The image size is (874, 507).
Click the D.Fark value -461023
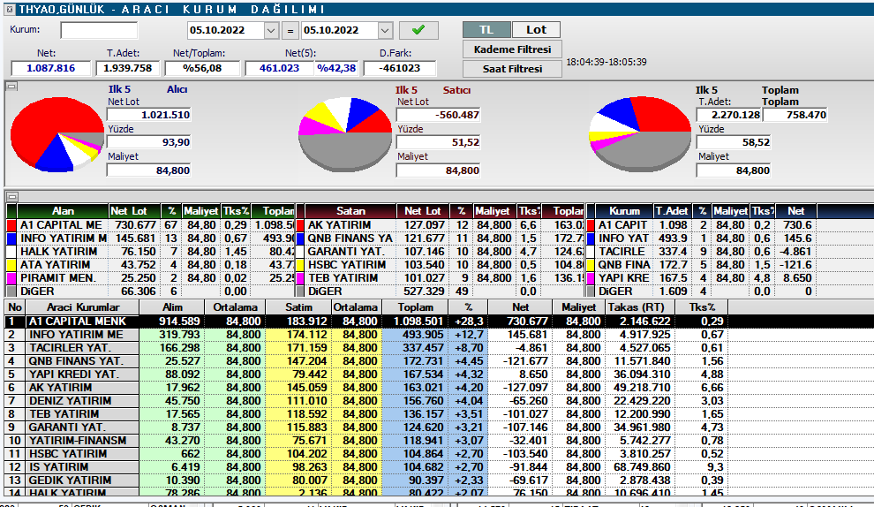pos(400,68)
